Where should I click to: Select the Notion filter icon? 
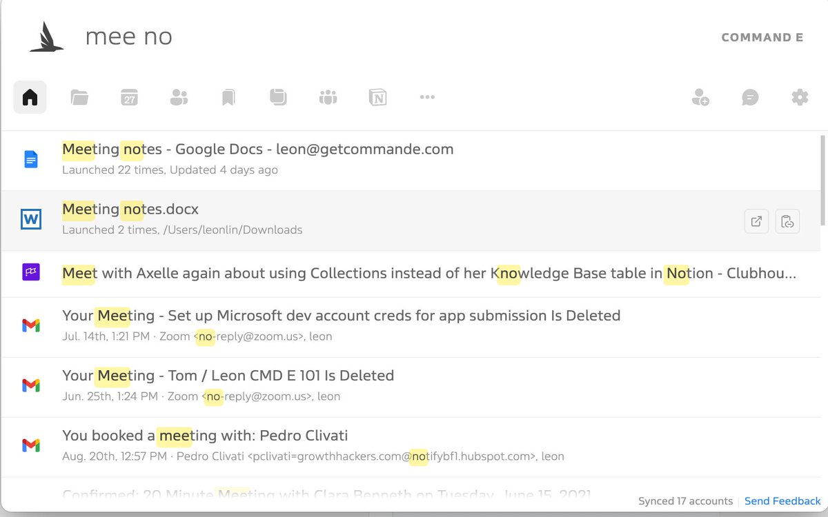377,97
